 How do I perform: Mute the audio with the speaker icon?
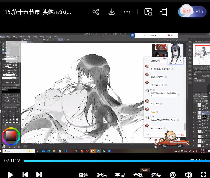(188, 175)
